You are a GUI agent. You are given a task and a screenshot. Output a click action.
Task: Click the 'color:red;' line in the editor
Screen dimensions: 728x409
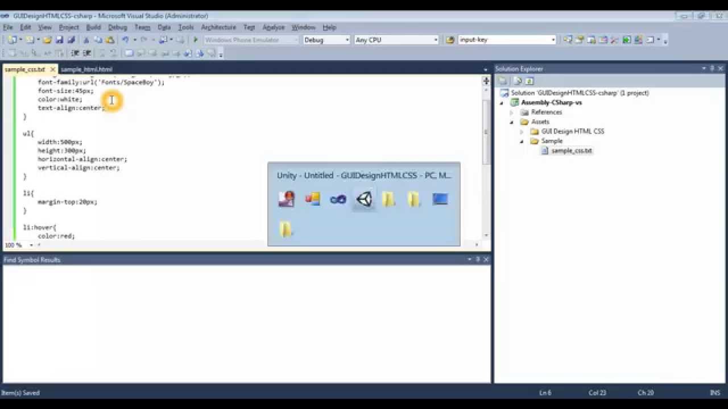click(x=56, y=236)
